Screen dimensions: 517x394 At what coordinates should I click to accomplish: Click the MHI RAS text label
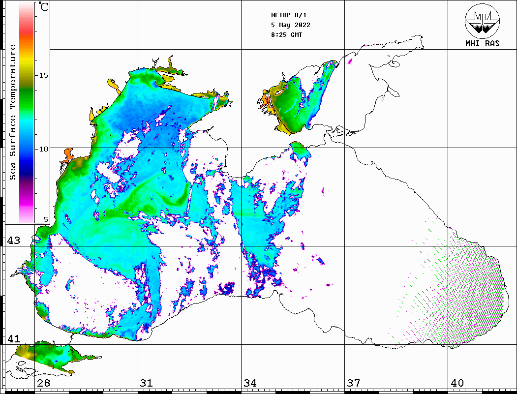coord(482,43)
